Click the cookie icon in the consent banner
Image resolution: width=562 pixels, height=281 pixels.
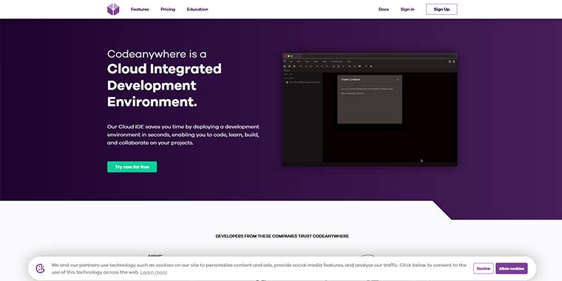coord(41,268)
